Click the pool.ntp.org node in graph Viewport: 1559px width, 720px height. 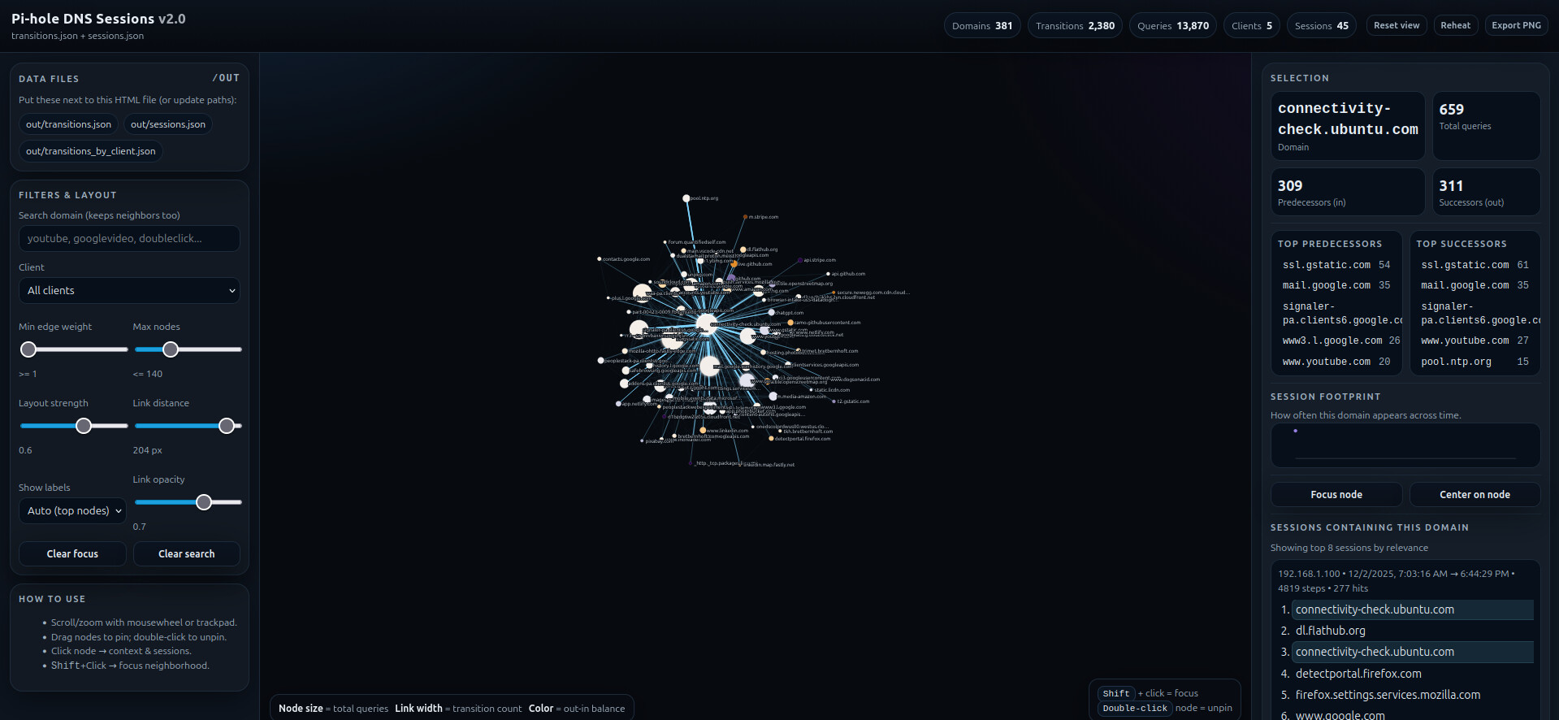(x=686, y=198)
